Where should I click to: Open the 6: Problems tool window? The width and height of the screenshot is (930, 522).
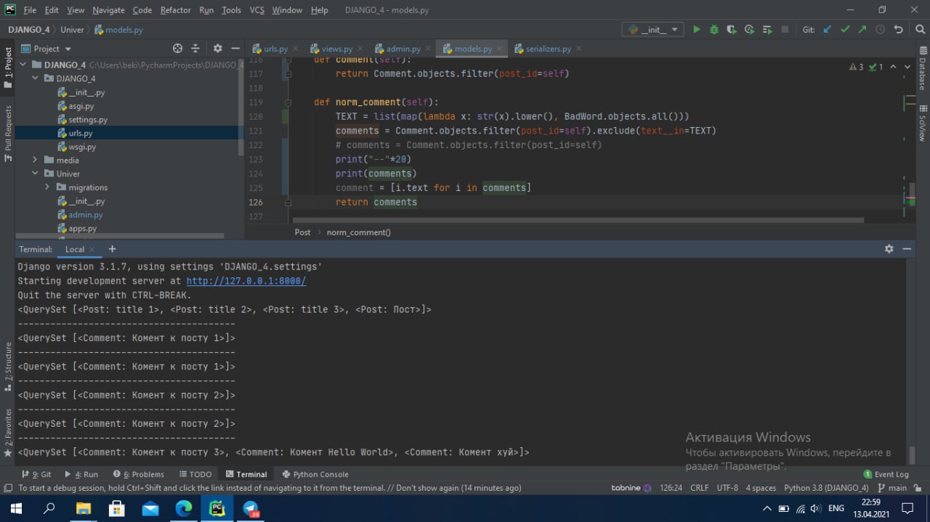click(137, 474)
